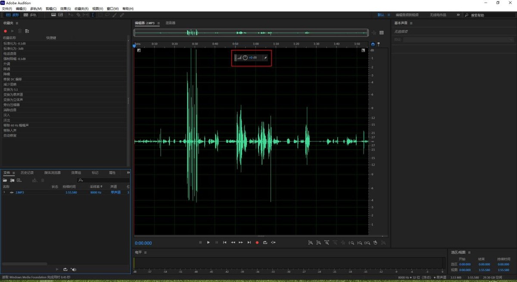Click the Waveform view icon
Image resolution: width=517 pixels, height=282 pixels.
pos(53,15)
